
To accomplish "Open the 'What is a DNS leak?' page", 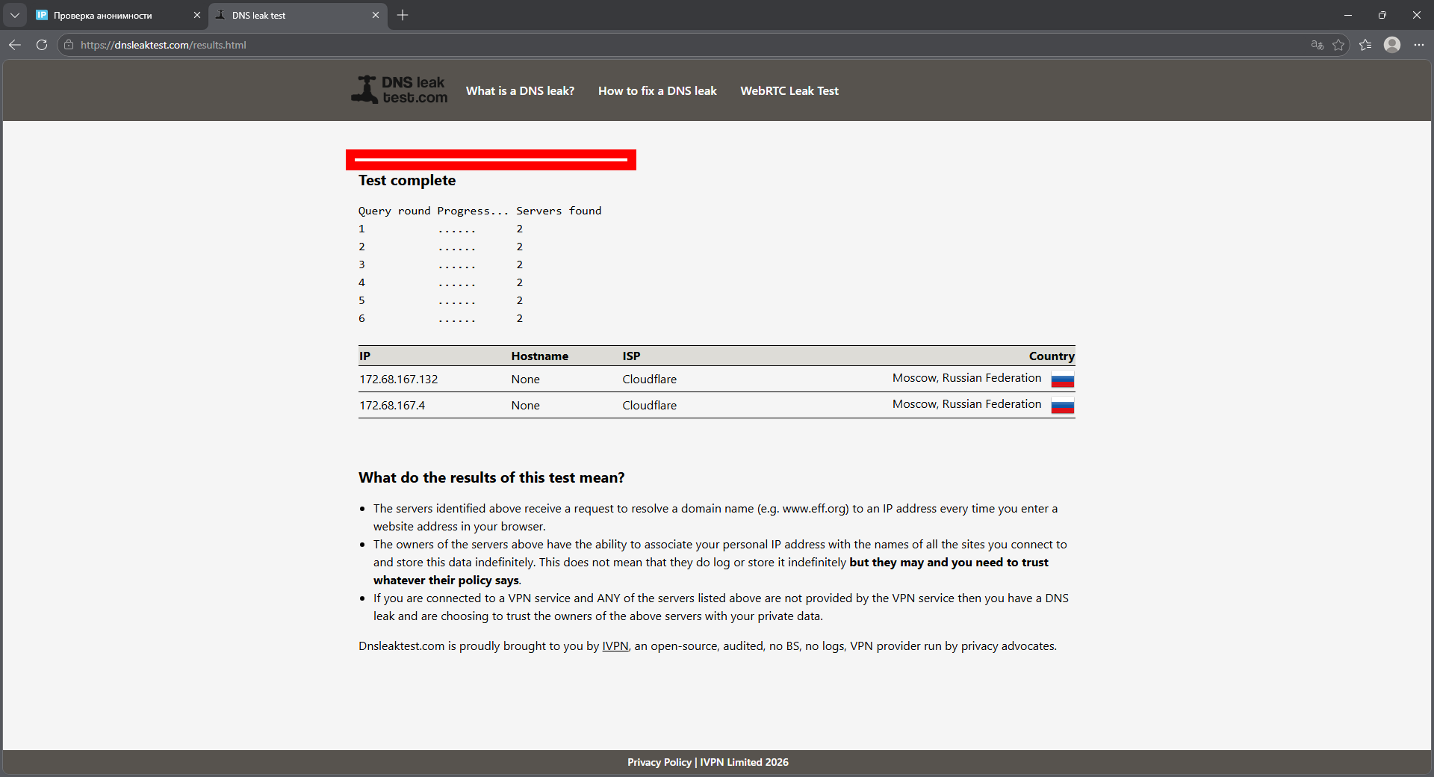I will coord(520,91).
